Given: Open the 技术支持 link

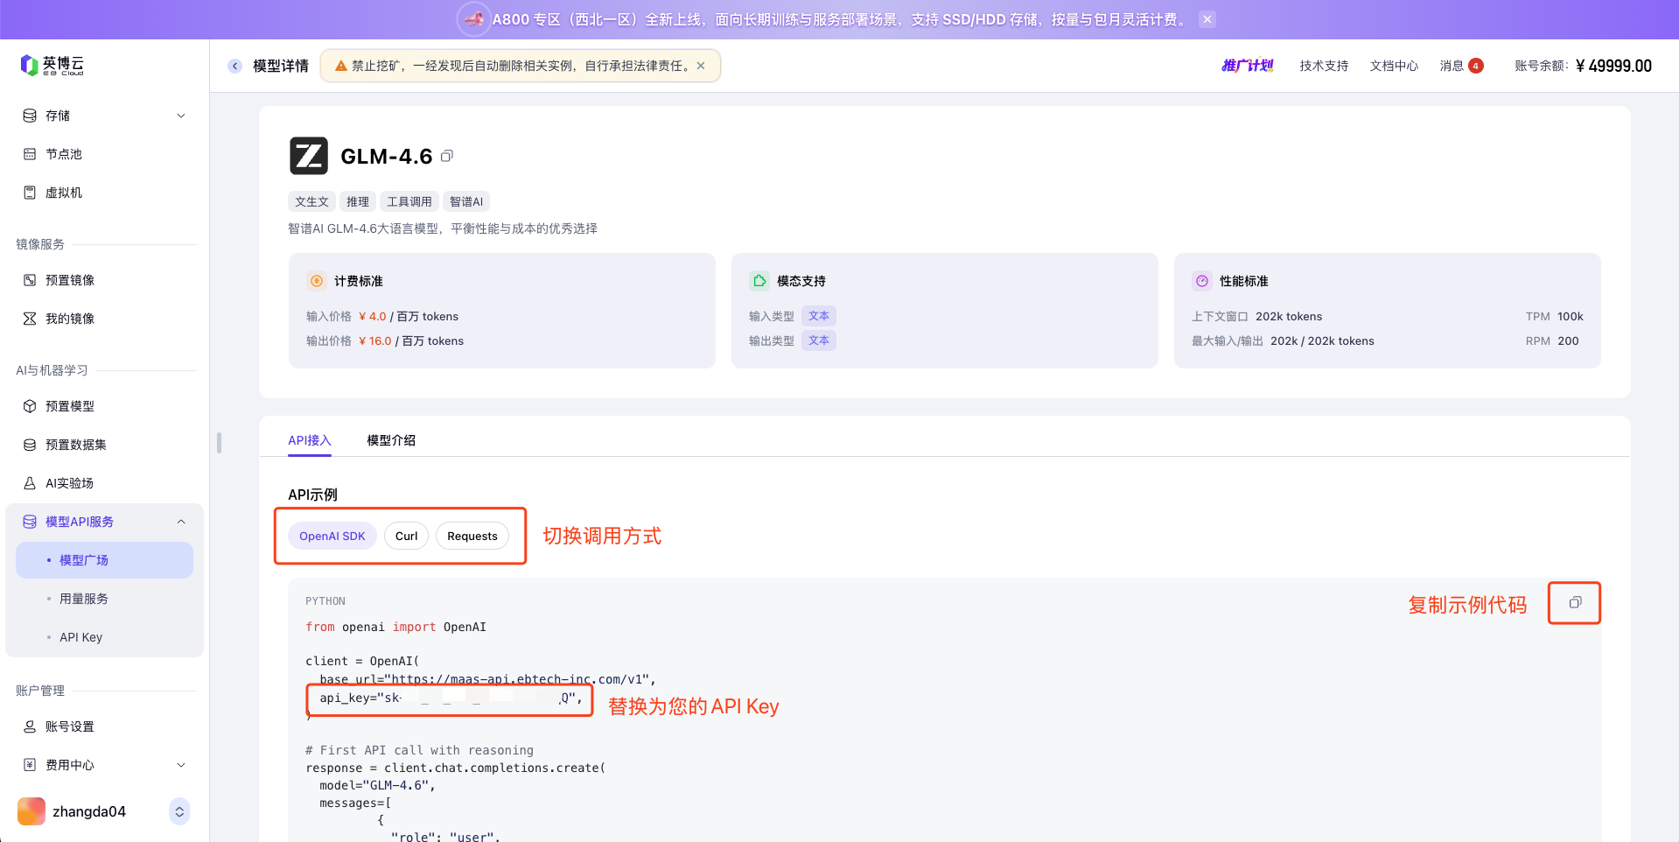Looking at the screenshot, I should coord(1323,66).
